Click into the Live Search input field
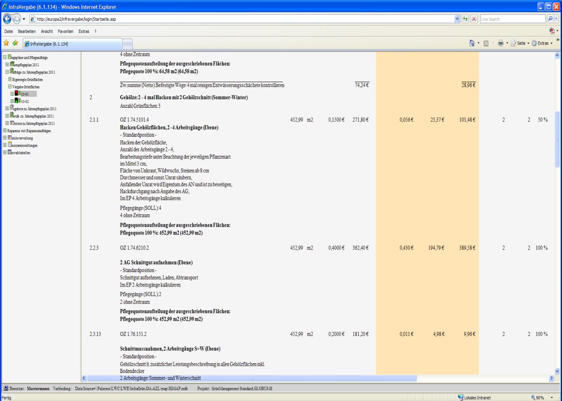Viewport: 562px width, 401px height. [x=512, y=19]
